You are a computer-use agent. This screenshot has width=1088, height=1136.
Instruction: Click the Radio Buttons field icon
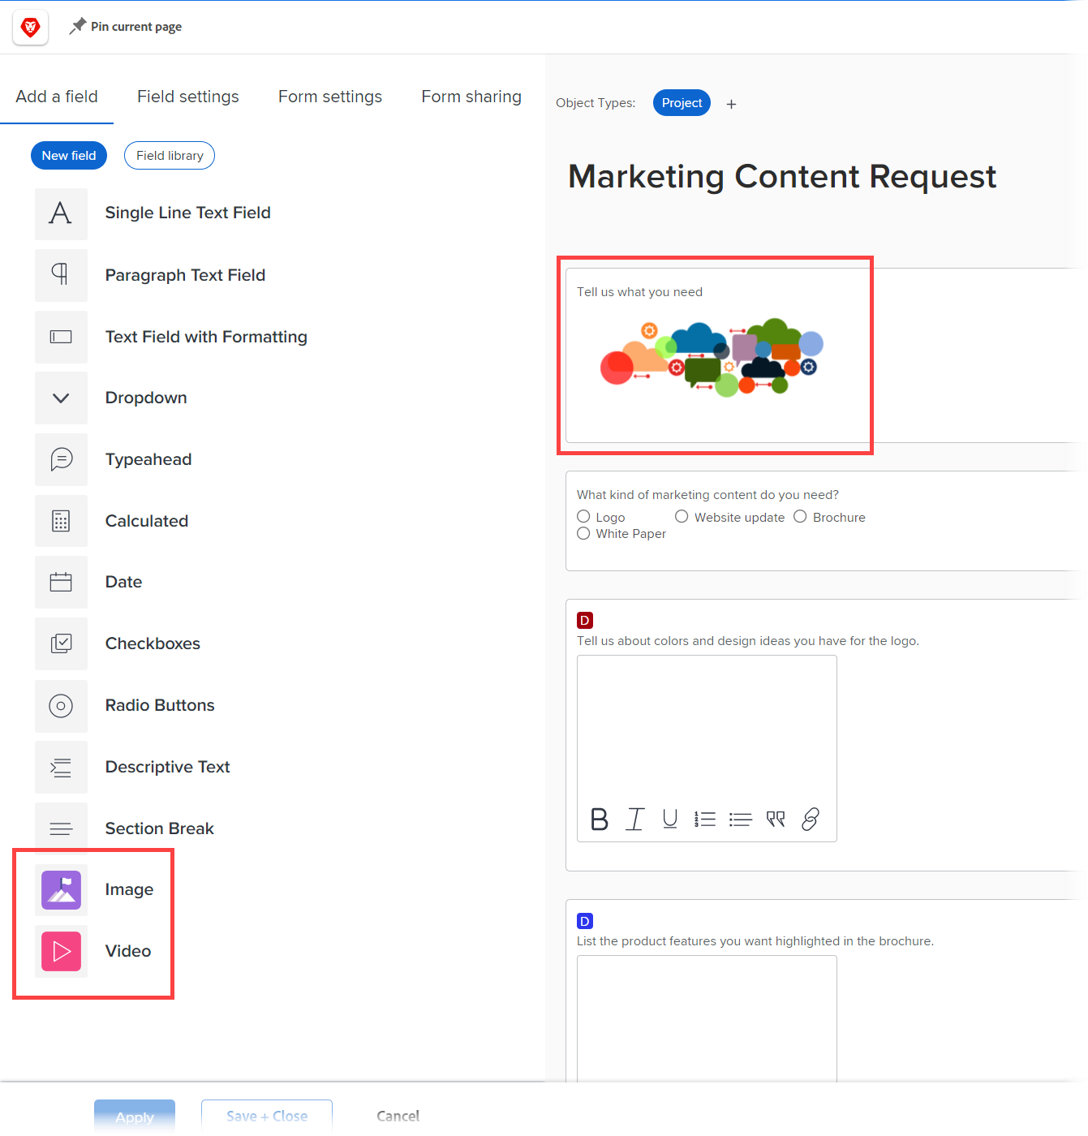point(61,705)
